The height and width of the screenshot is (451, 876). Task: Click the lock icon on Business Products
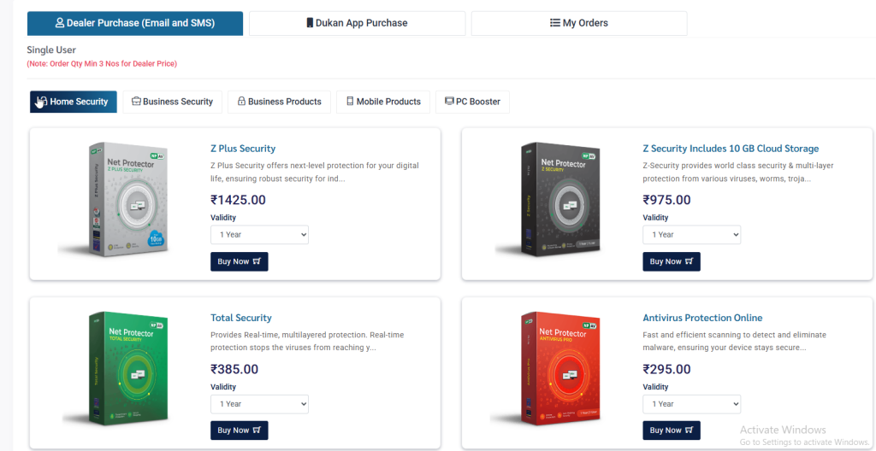242,102
